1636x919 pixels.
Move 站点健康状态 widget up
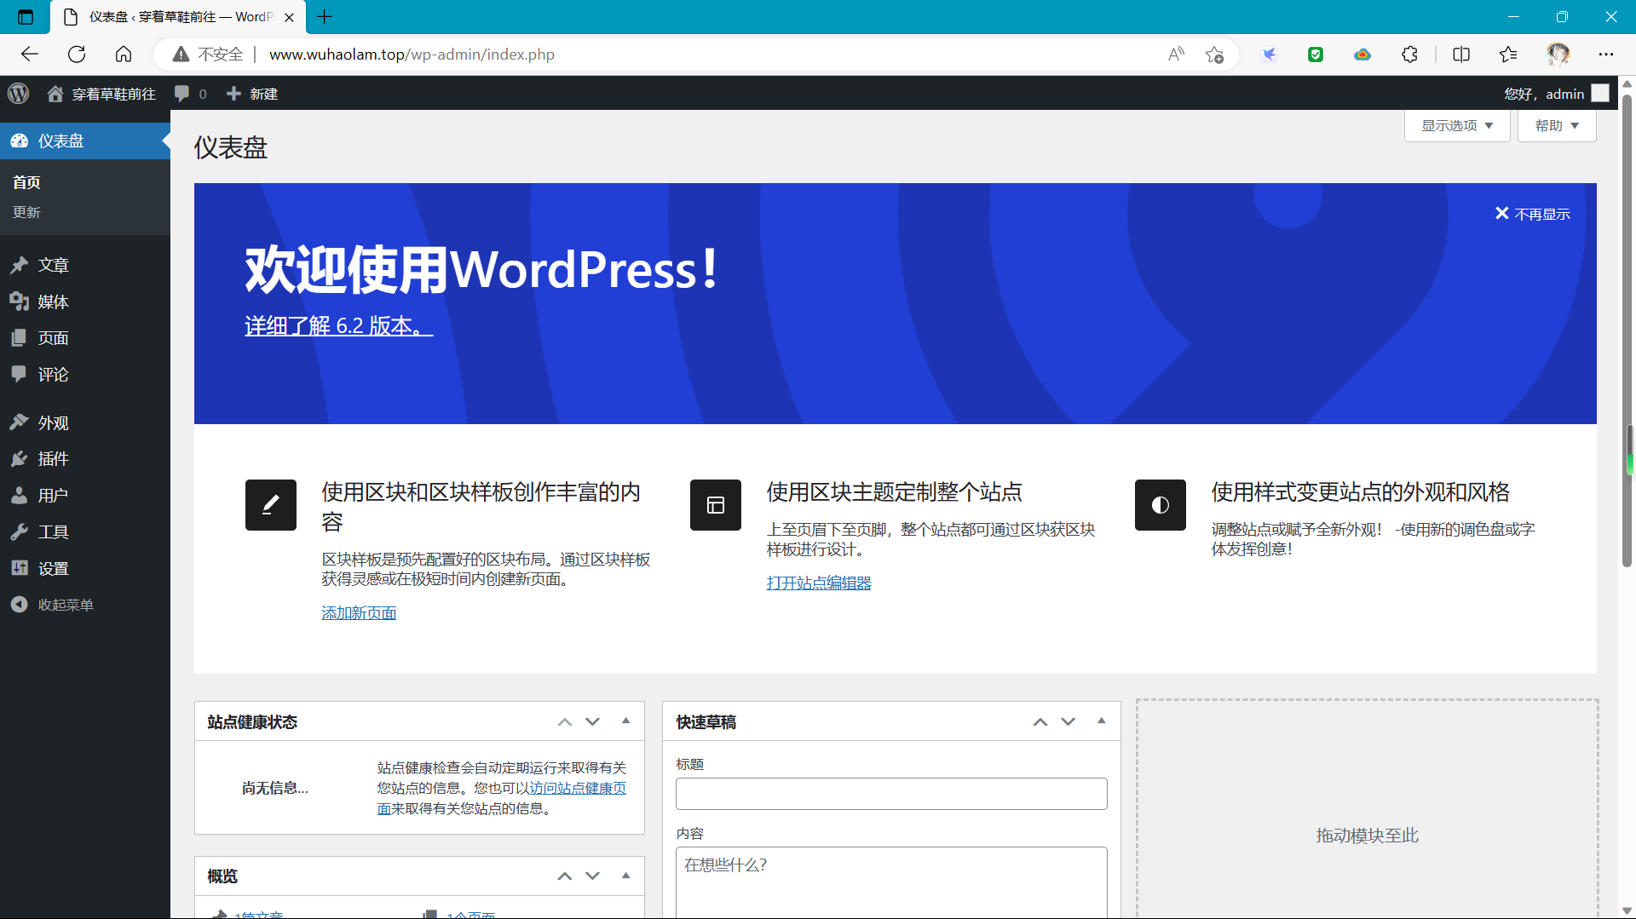pos(565,722)
